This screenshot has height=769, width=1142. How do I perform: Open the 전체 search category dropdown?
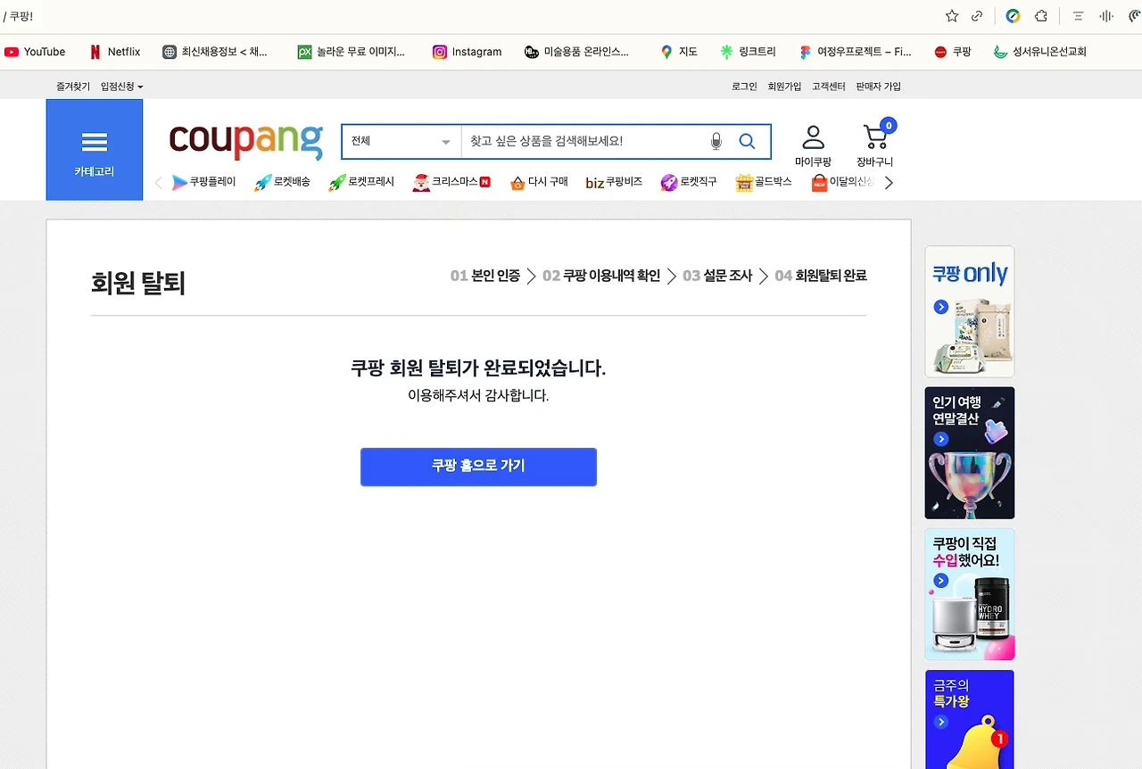(401, 141)
